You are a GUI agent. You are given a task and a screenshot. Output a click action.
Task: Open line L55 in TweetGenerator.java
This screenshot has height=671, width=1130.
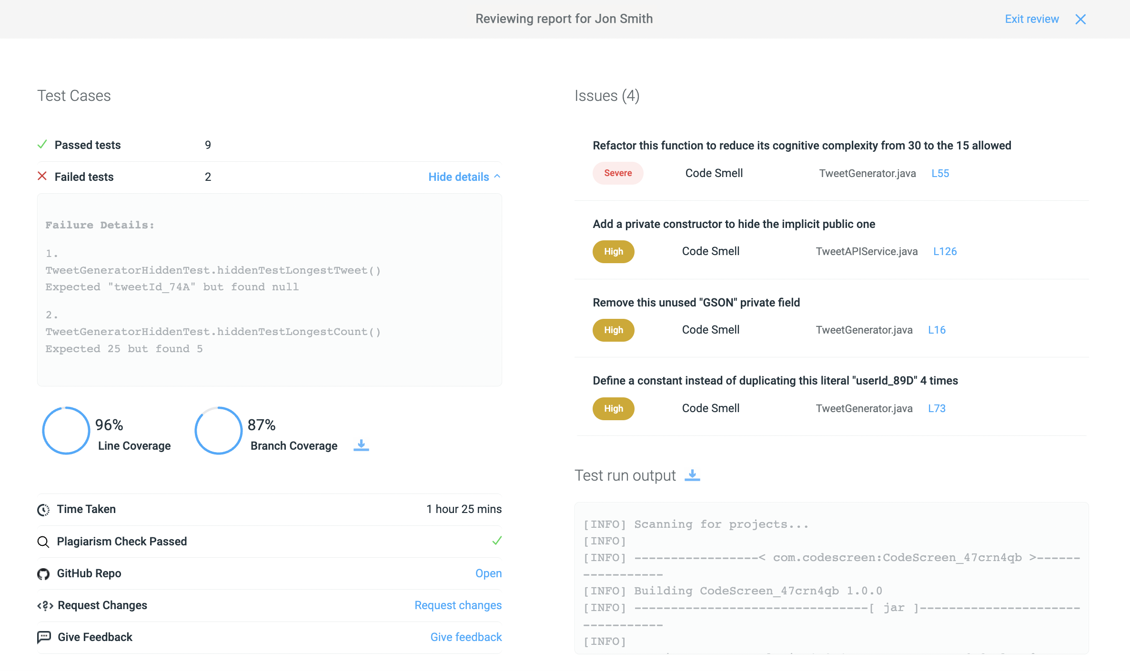tap(939, 173)
